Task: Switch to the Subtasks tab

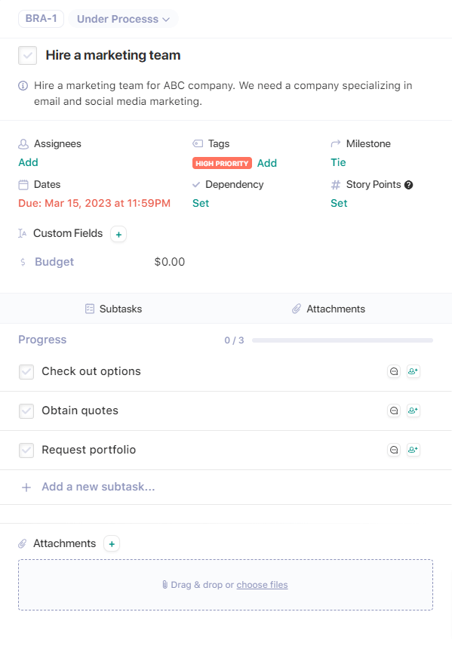Action: point(113,309)
